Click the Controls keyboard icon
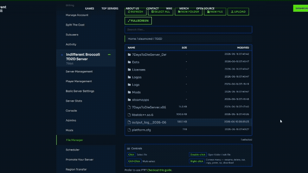The width and height of the screenshot is (308, 173). point(128,149)
